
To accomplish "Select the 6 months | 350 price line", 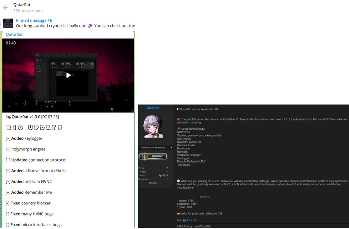I will pyautogui.click(x=187, y=204).
